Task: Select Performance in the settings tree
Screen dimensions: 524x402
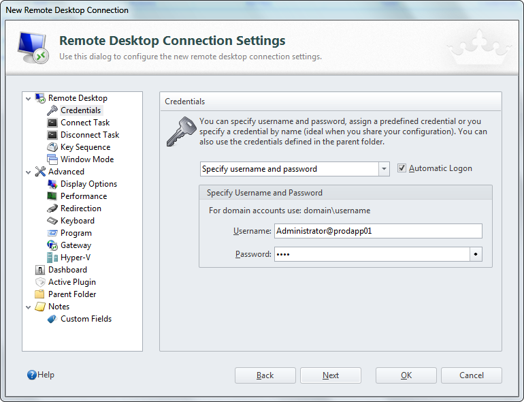Action: [x=83, y=196]
